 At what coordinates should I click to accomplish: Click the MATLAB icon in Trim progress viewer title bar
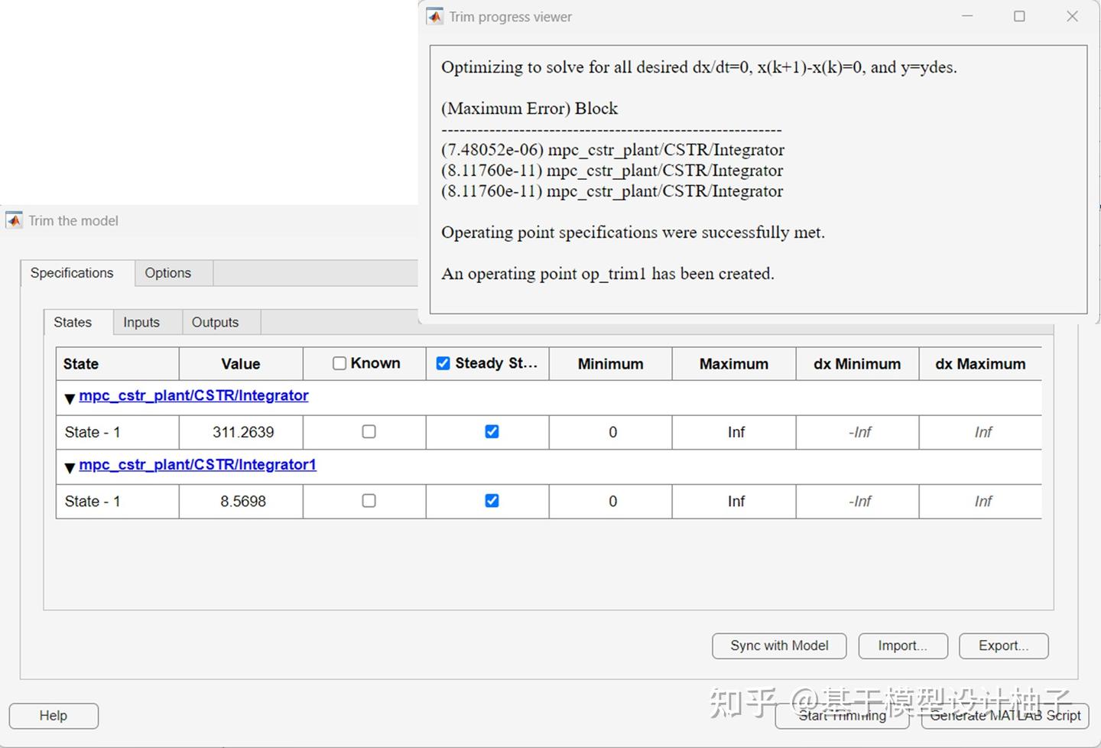[434, 16]
